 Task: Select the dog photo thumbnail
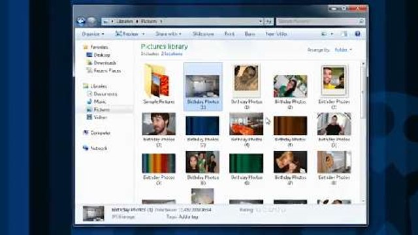click(x=246, y=80)
